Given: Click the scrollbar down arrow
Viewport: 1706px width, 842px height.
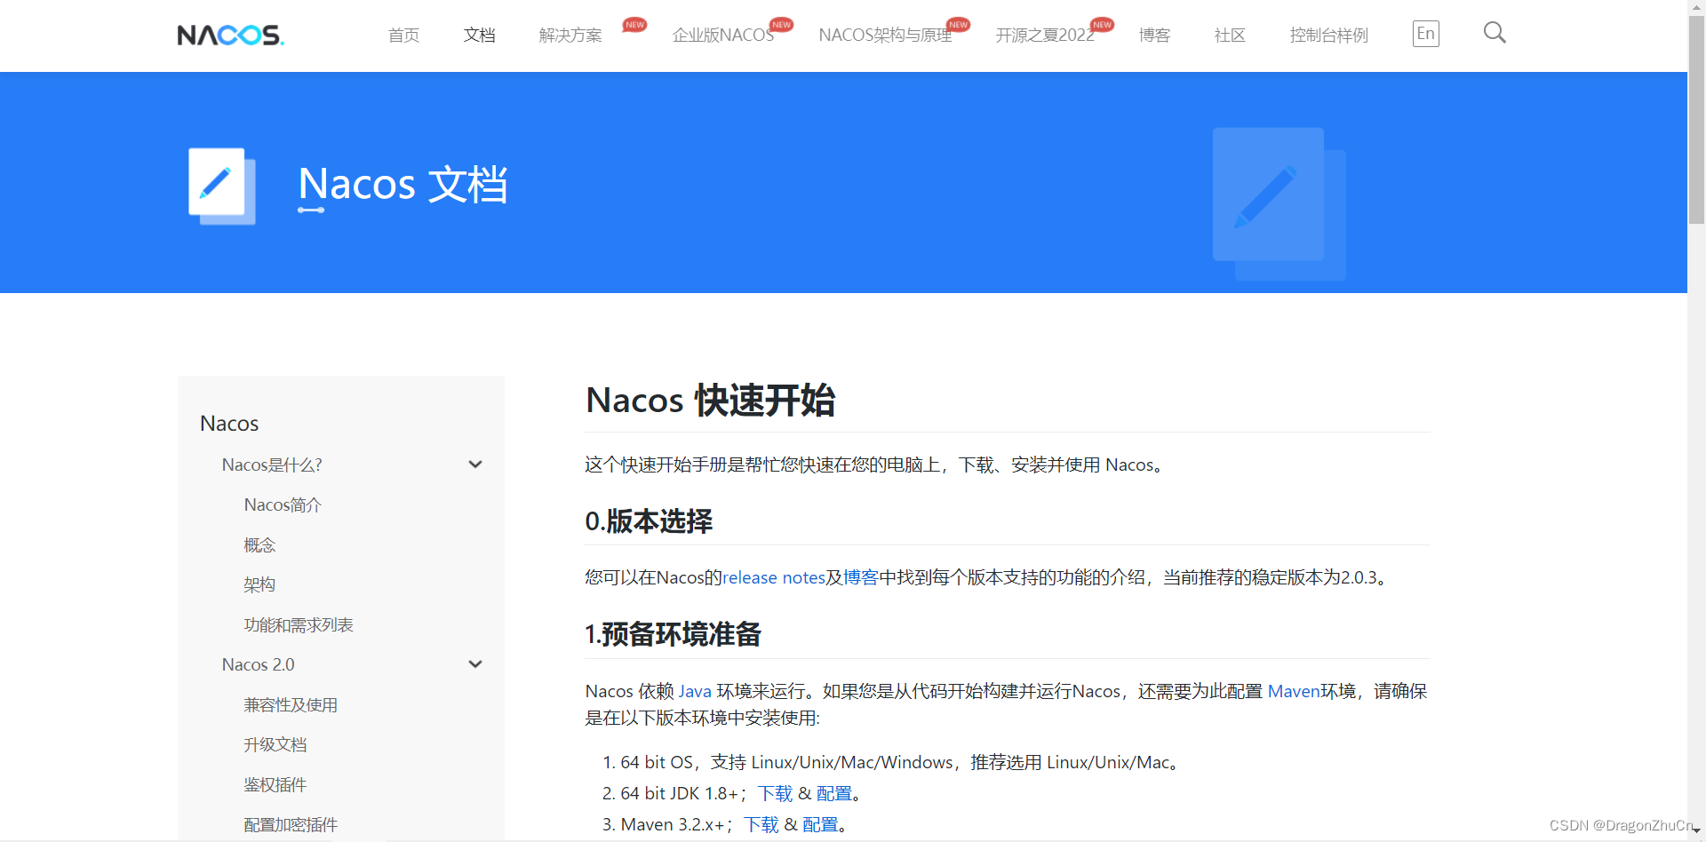Looking at the screenshot, I should pyautogui.click(x=1696, y=830).
